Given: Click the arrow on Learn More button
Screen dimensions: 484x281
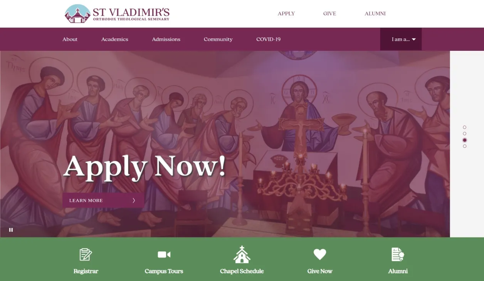Looking at the screenshot, I should coord(134,201).
